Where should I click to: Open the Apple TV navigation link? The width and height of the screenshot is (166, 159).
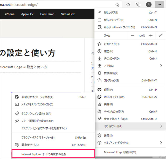(x=27, y=14)
